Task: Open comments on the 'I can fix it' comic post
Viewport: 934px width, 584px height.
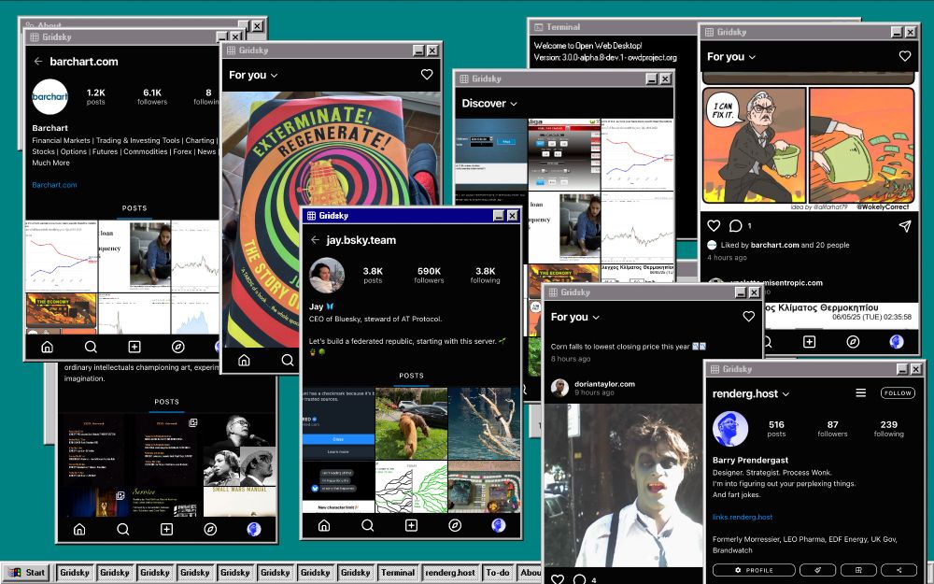Action: [x=736, y=226]
